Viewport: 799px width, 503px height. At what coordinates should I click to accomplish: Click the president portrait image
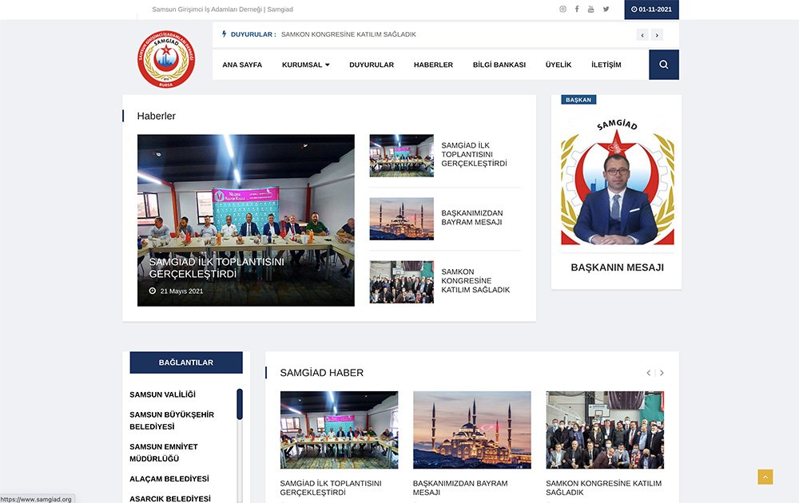[617, 182]
